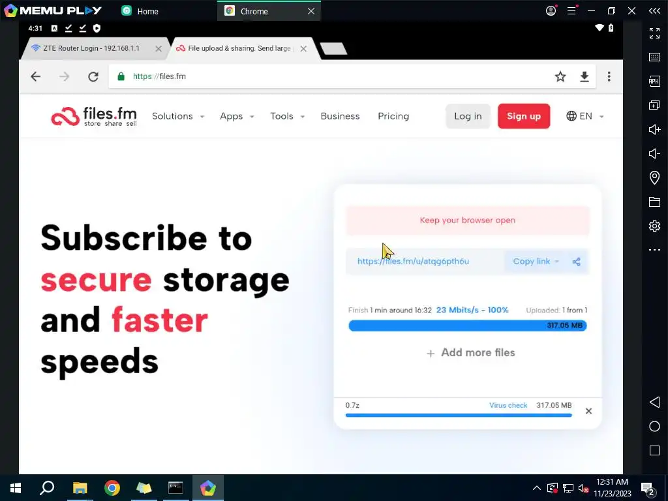
Task: Click the 317.05 MB upload progress bar
Action: [467, 326]
